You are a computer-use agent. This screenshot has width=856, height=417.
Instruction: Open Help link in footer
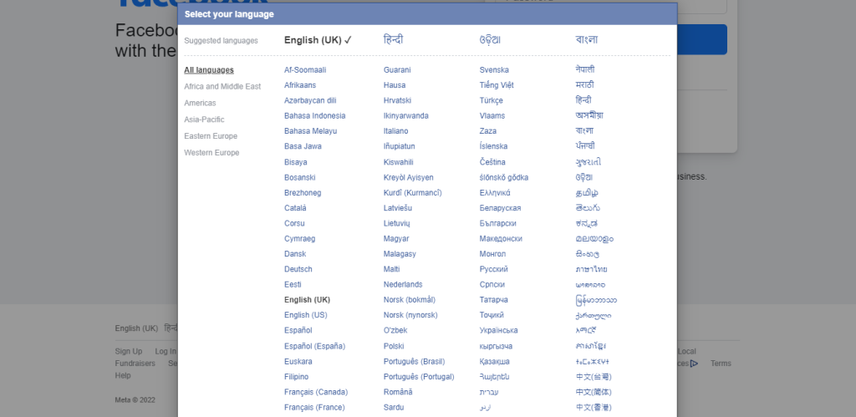click(x=123, y=375)
